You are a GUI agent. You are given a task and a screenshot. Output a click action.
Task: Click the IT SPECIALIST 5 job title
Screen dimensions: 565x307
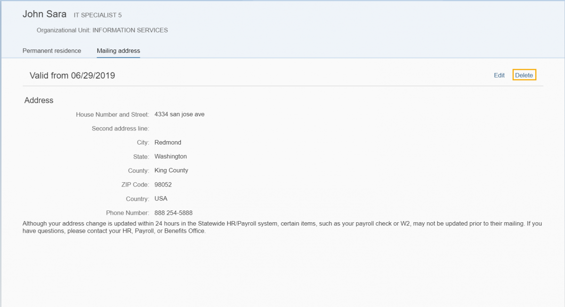pyautogui.click(x=97, y=16)
